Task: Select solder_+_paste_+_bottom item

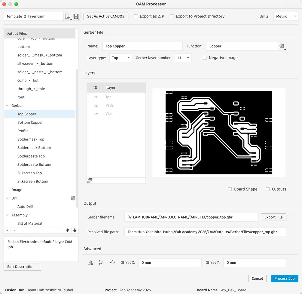Action: (39, 72)
